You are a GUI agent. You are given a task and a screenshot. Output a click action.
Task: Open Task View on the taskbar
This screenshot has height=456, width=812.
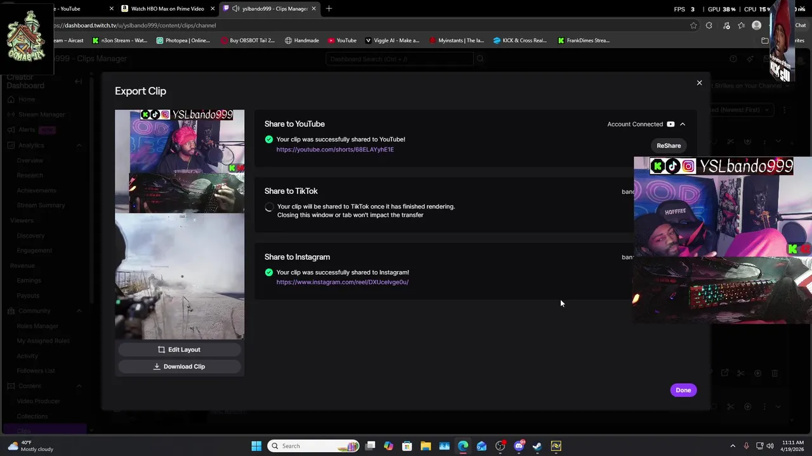point(370,446)
